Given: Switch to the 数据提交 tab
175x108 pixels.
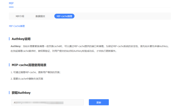Looking at the screenshot, I should pyautogui.click(x=40, y=16).
